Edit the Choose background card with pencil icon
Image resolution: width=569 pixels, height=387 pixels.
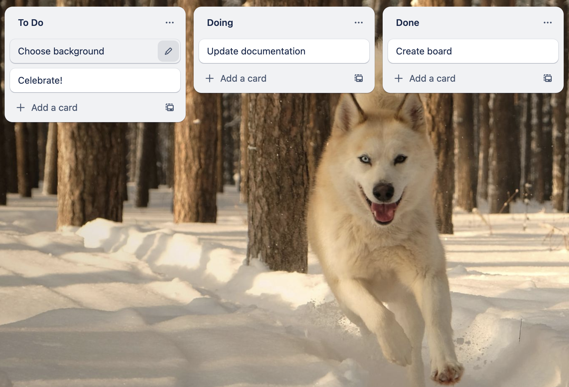(168, 51)
